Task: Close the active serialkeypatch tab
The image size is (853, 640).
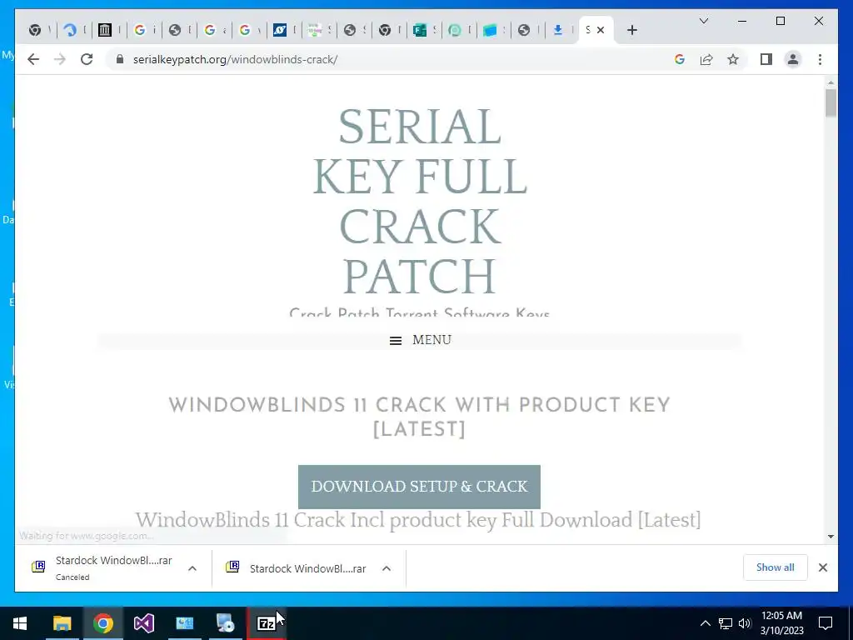Action: pos(601,31)
